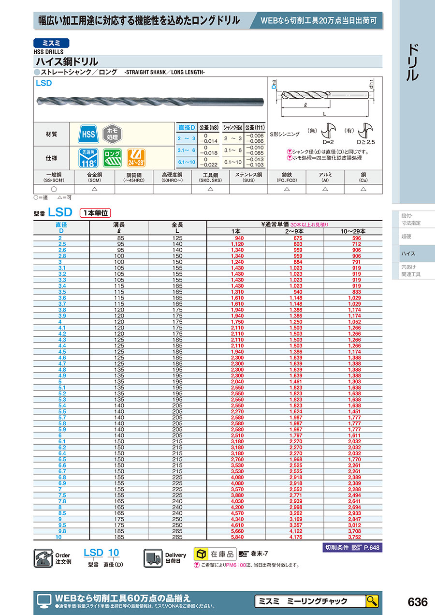Screen dimensions: 435x615
Task: Click the green ロング length icon
Action: click(x=113, y=158)
